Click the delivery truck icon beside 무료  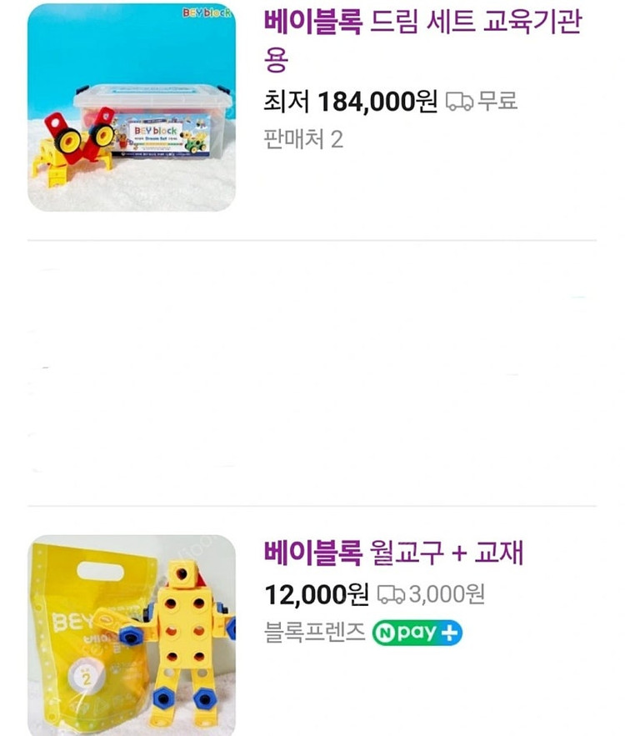[x=459, y=102]
